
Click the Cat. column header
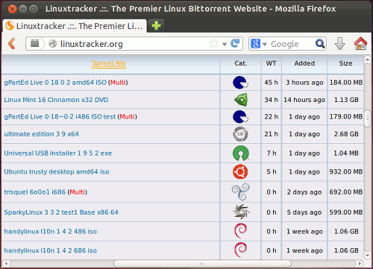(x=240, y=63)
